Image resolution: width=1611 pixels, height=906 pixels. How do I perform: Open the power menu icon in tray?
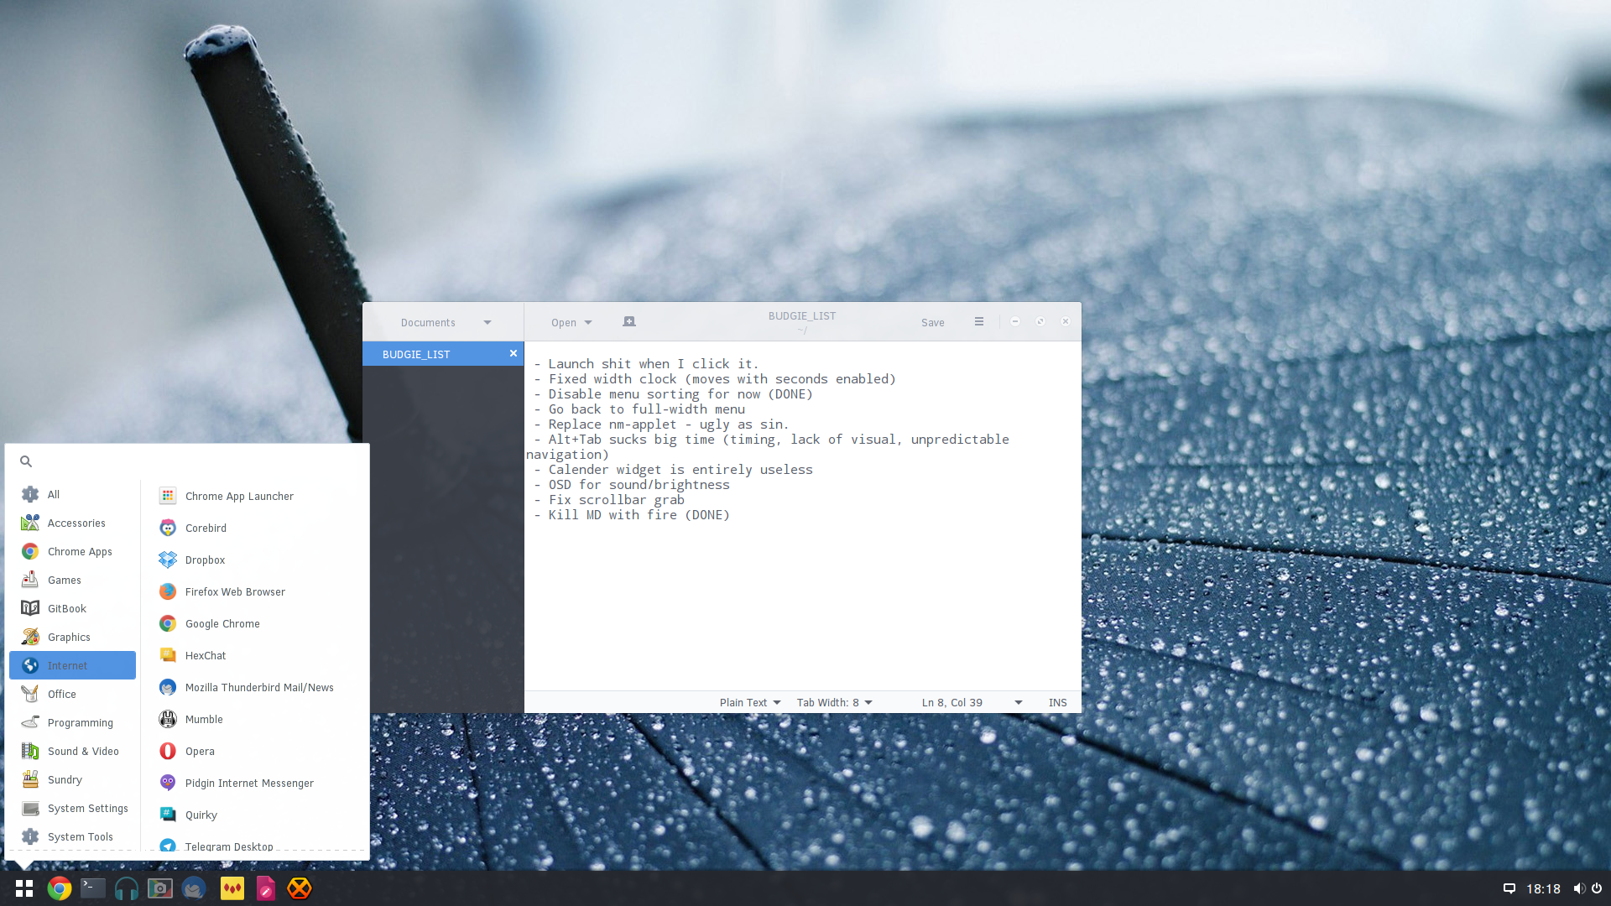[1597, 888]
